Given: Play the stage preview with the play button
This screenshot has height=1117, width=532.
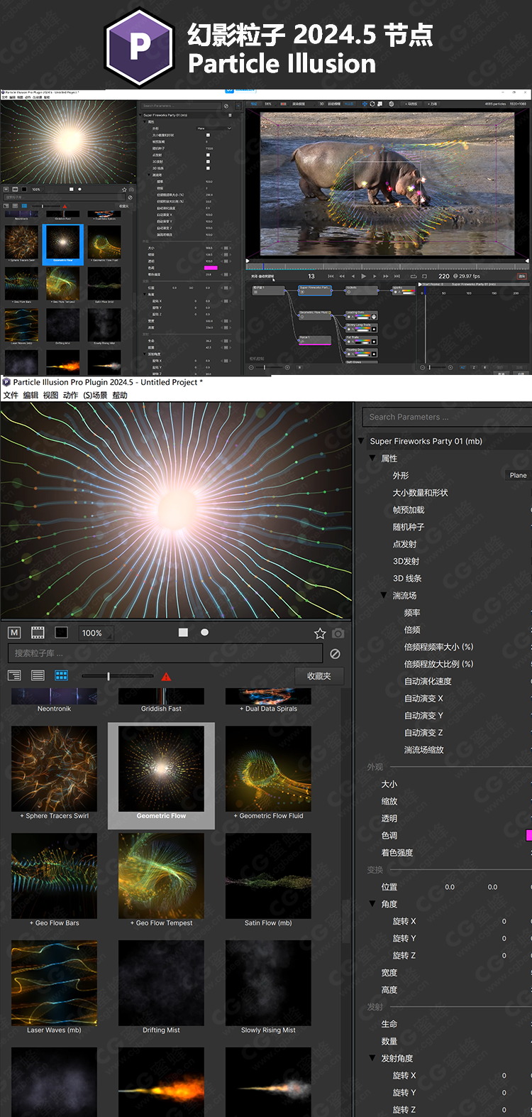Looking at the screenshot, I should pos(364,276).
